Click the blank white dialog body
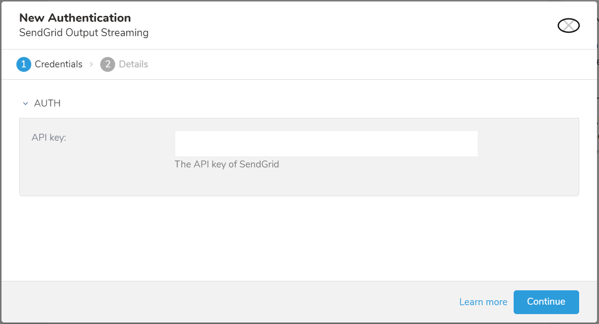This screenshot has width=599, height=324. tap(298, 238)
